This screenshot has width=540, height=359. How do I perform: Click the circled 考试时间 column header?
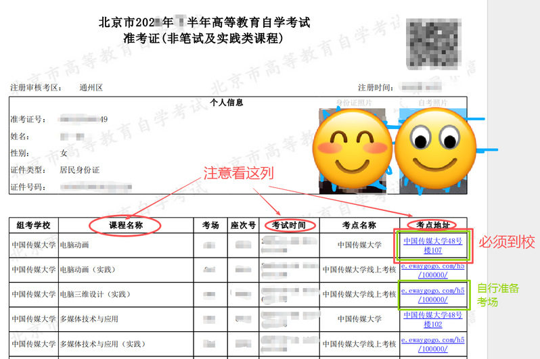tap(289, 225)
